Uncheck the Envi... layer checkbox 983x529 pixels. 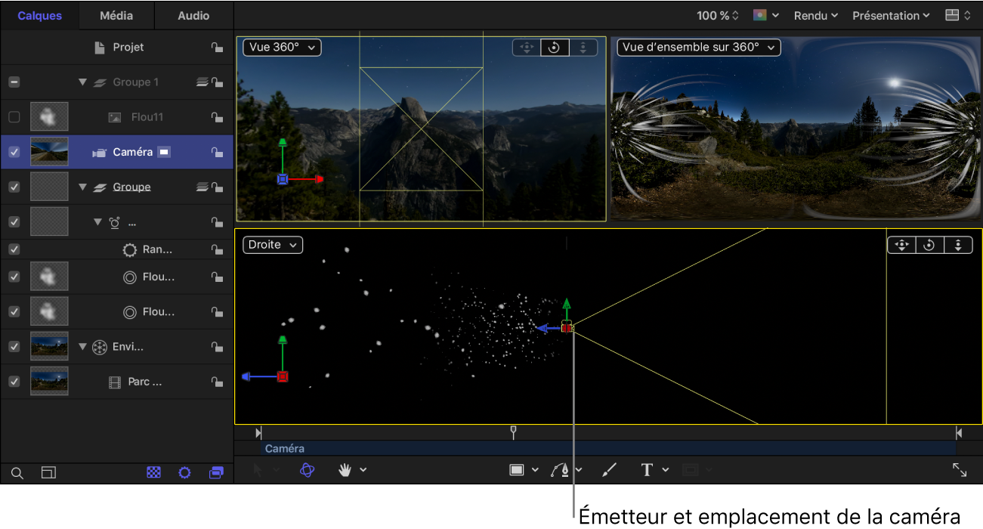tap(14, 347)
